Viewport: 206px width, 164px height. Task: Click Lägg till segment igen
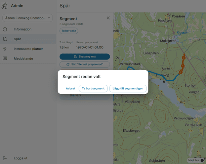tap(128, 88)
